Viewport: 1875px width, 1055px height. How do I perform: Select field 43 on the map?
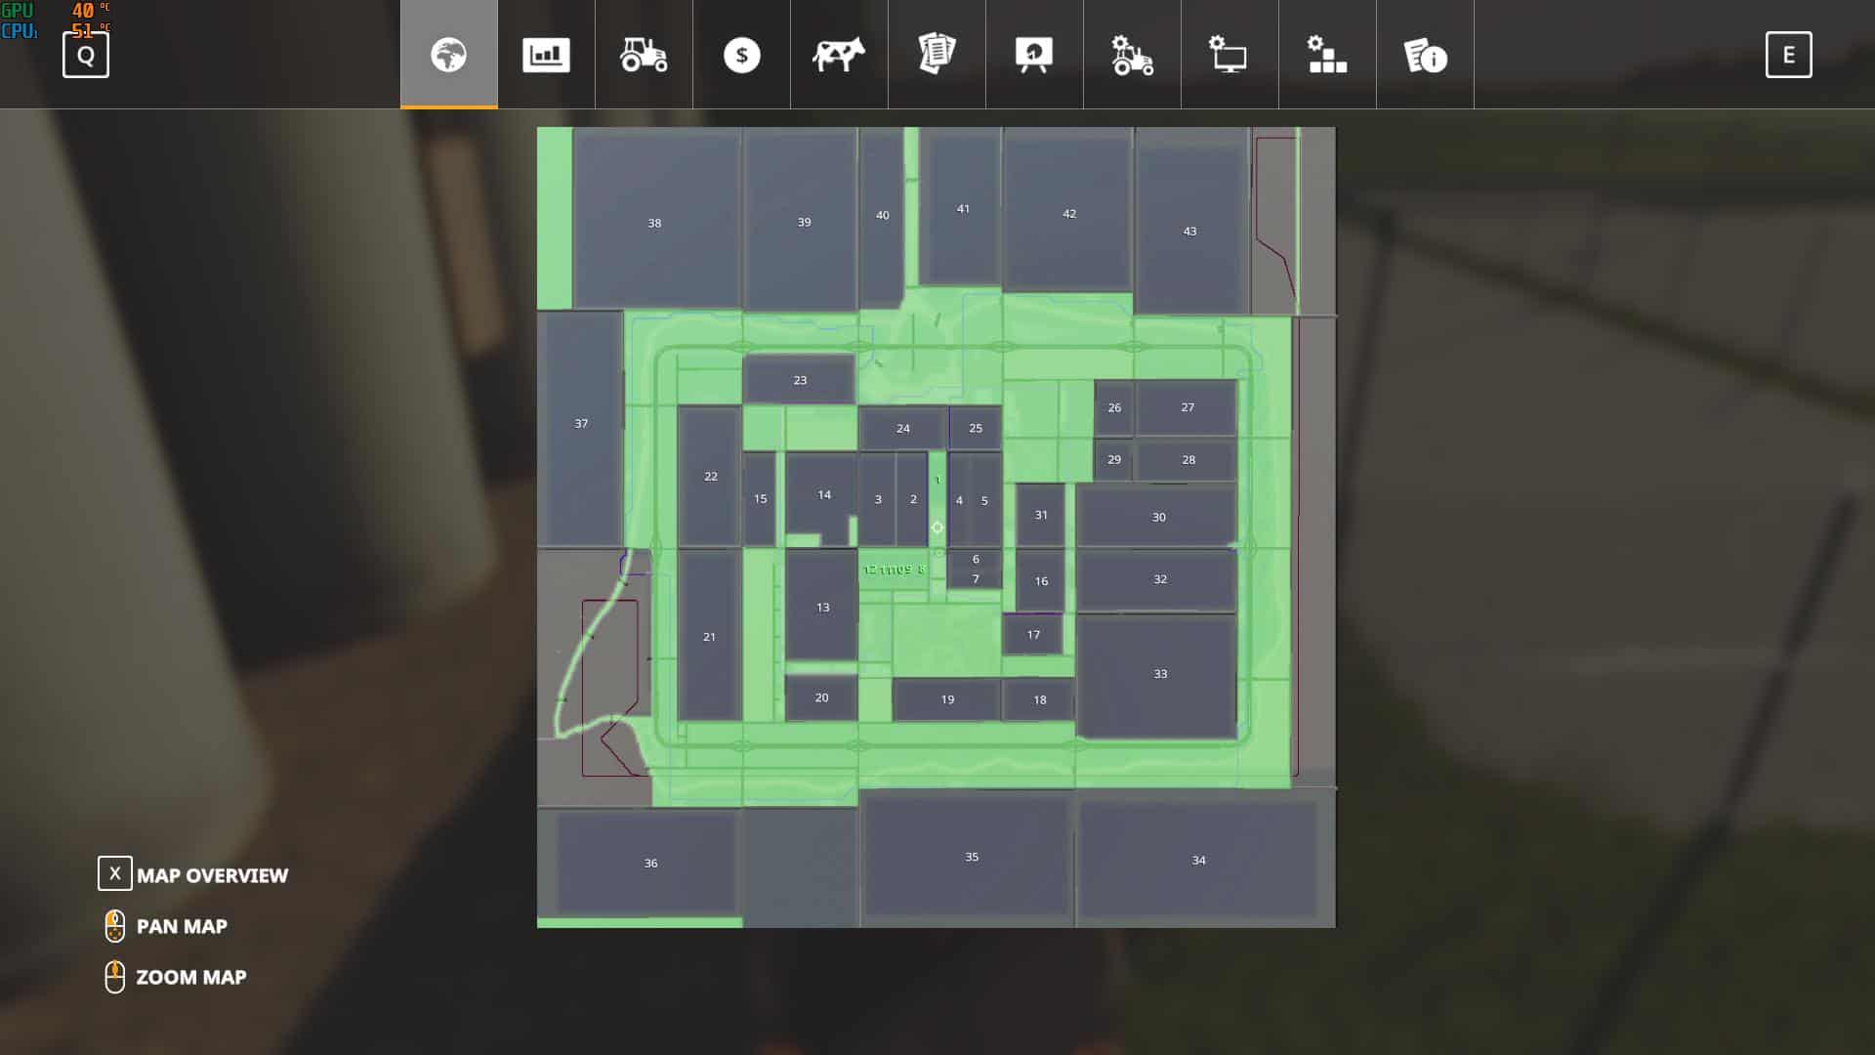(x=1189, y=232)
